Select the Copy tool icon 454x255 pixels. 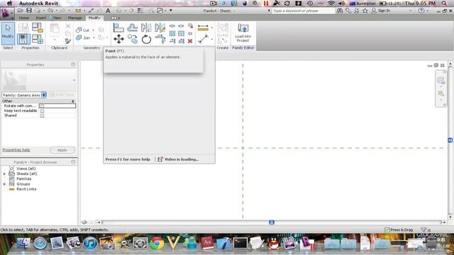point(133,39)
